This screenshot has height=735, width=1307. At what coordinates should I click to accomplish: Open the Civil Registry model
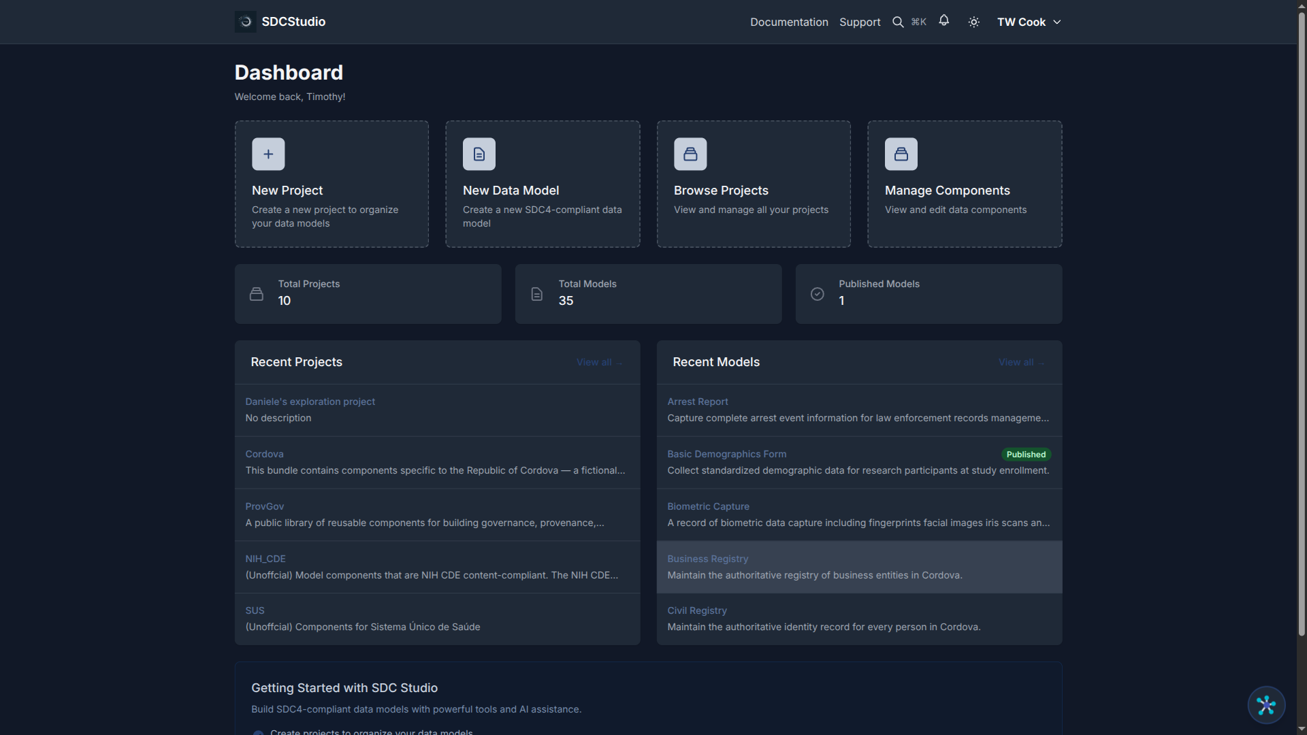[696, 610]
